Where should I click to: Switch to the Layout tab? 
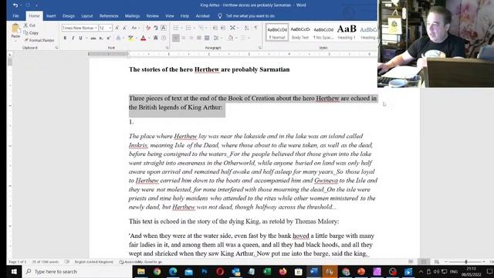pos(87,15)
